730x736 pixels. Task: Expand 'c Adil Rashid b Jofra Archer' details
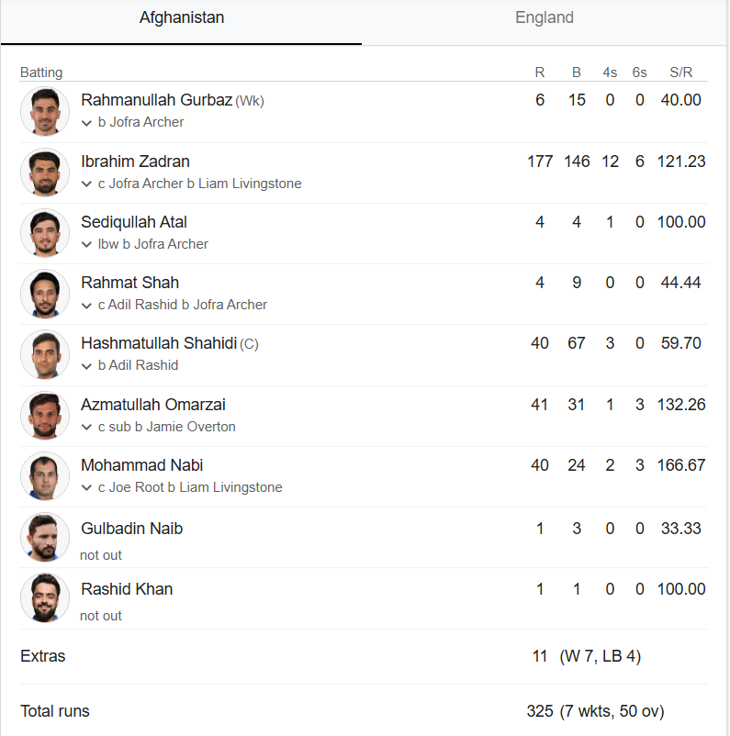(x=86, y=306)
